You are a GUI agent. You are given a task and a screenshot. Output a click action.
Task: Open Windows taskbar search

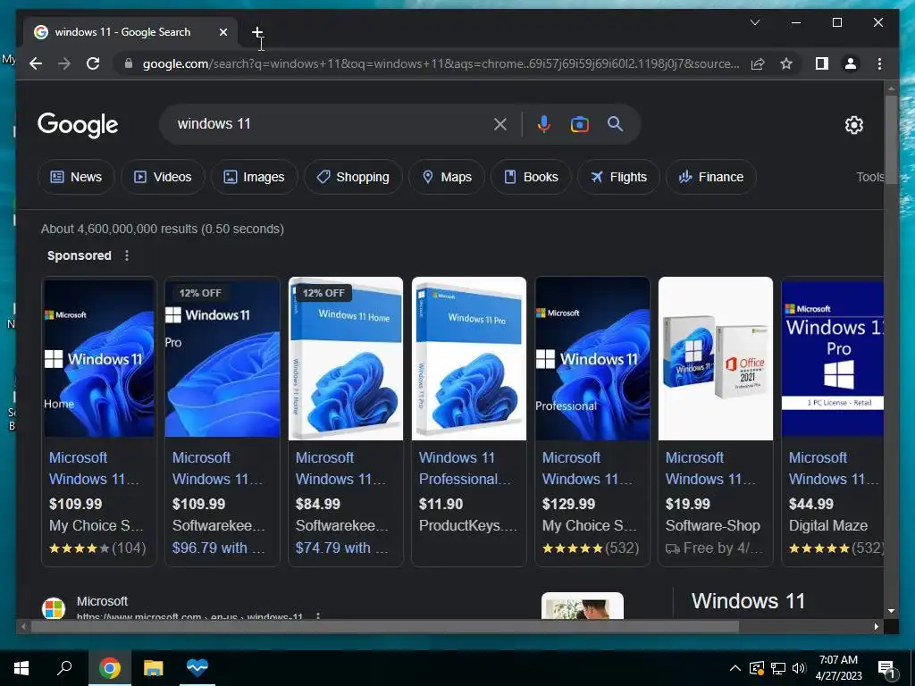(64, 668)
